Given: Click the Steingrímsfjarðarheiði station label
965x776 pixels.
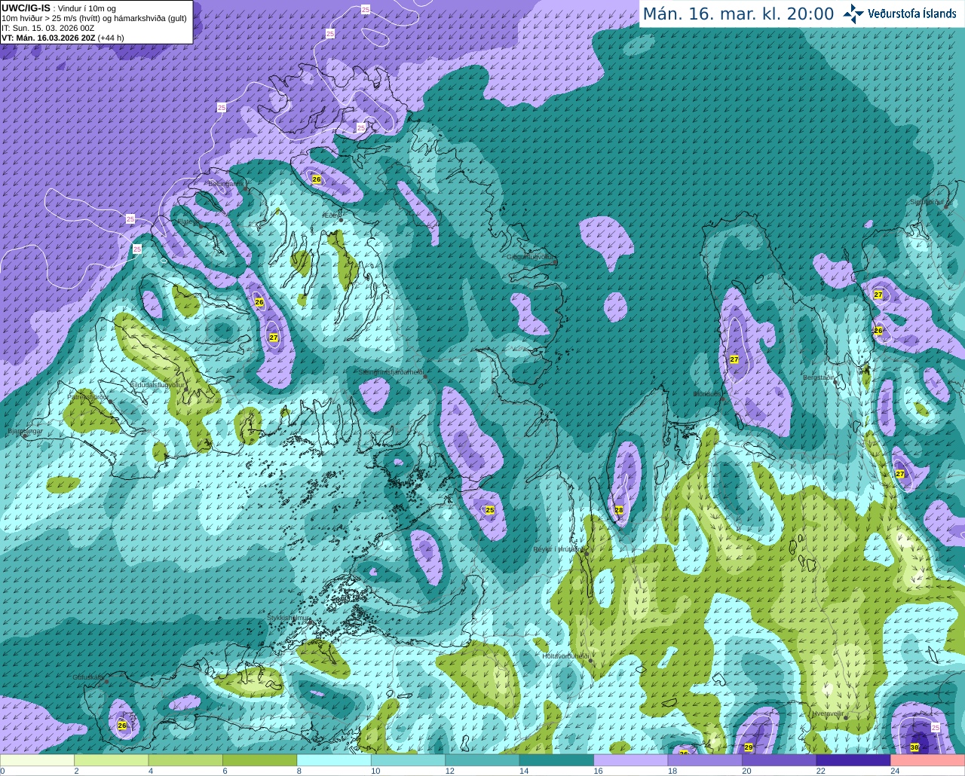Looking at the screenshot, I should (x=391, y=372).
